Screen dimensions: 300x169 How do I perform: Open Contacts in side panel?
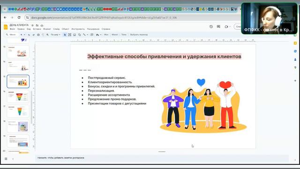click(x=295, y=60)
